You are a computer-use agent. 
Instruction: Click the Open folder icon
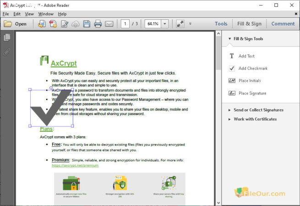pyautogui.click(x=8, y=24)
